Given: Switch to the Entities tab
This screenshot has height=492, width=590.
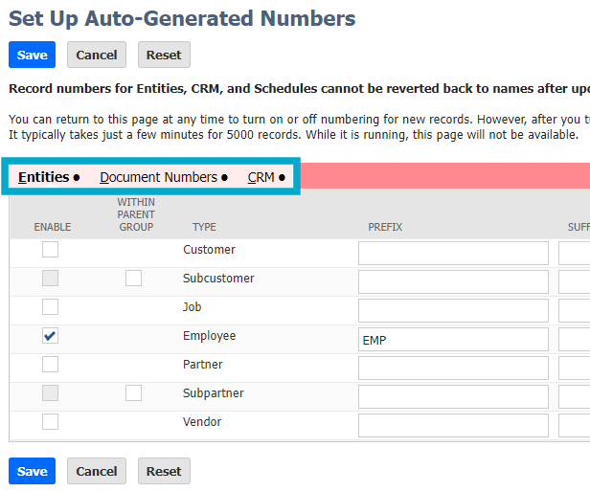Looking at the screenshot, I should [44, 177].
